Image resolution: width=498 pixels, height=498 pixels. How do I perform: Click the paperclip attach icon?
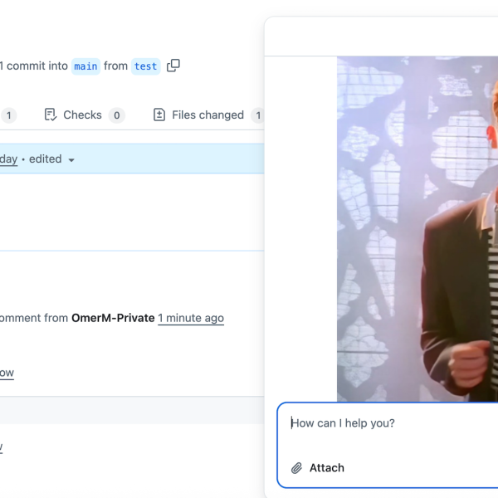[x=296, y=468]
